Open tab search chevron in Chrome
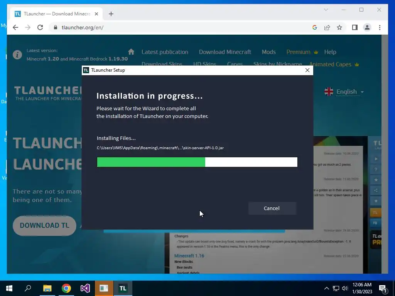This screenshot has width=395, height=296. click(x=326, y=10)
